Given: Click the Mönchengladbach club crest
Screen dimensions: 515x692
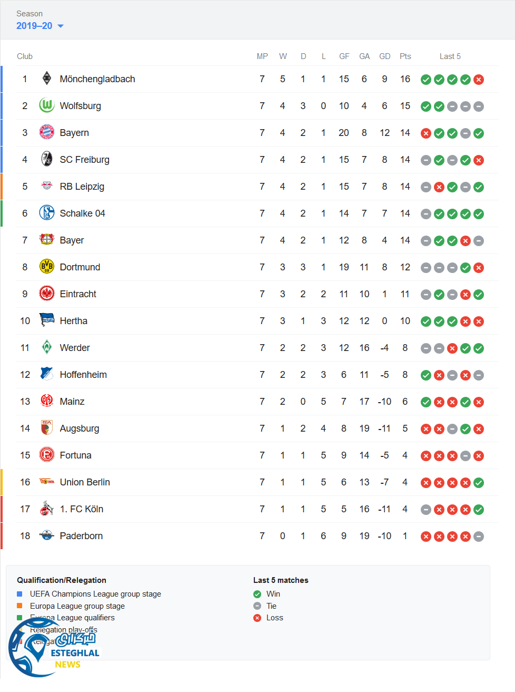Looking at the screenshot, I should [47, 79].
